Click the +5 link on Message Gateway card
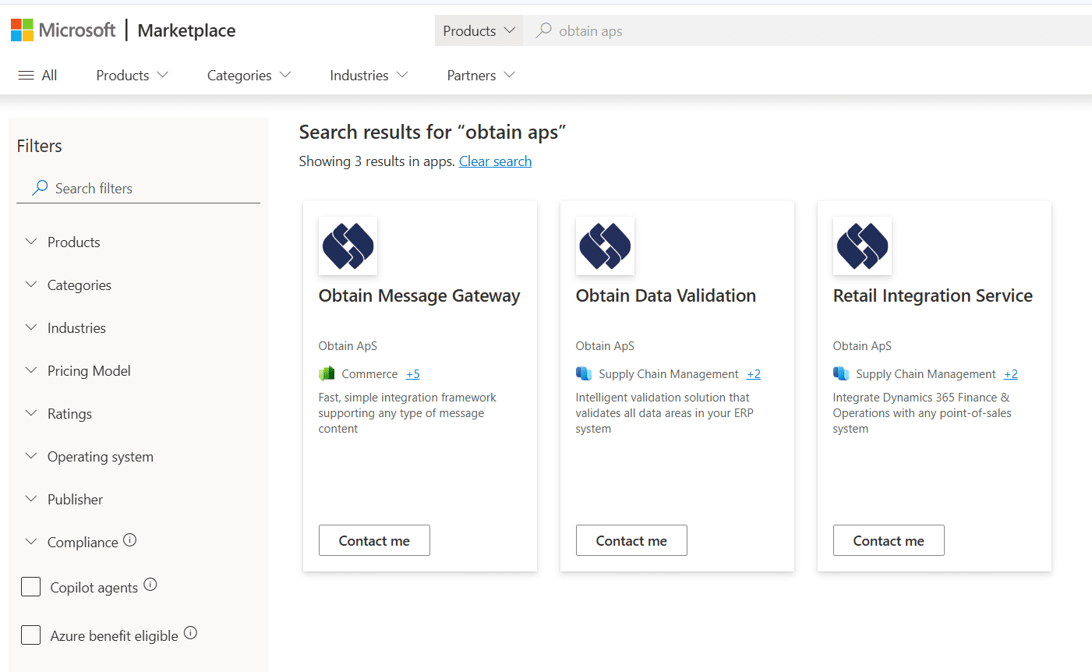This screenshot has width=1092, height=672. 412,374
